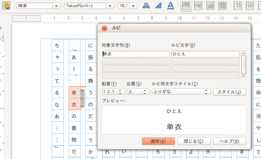Open the 位置 position dropdown showing 上
Image resolution: width=261 pixels, height=159 pixels.
point(138,91)
